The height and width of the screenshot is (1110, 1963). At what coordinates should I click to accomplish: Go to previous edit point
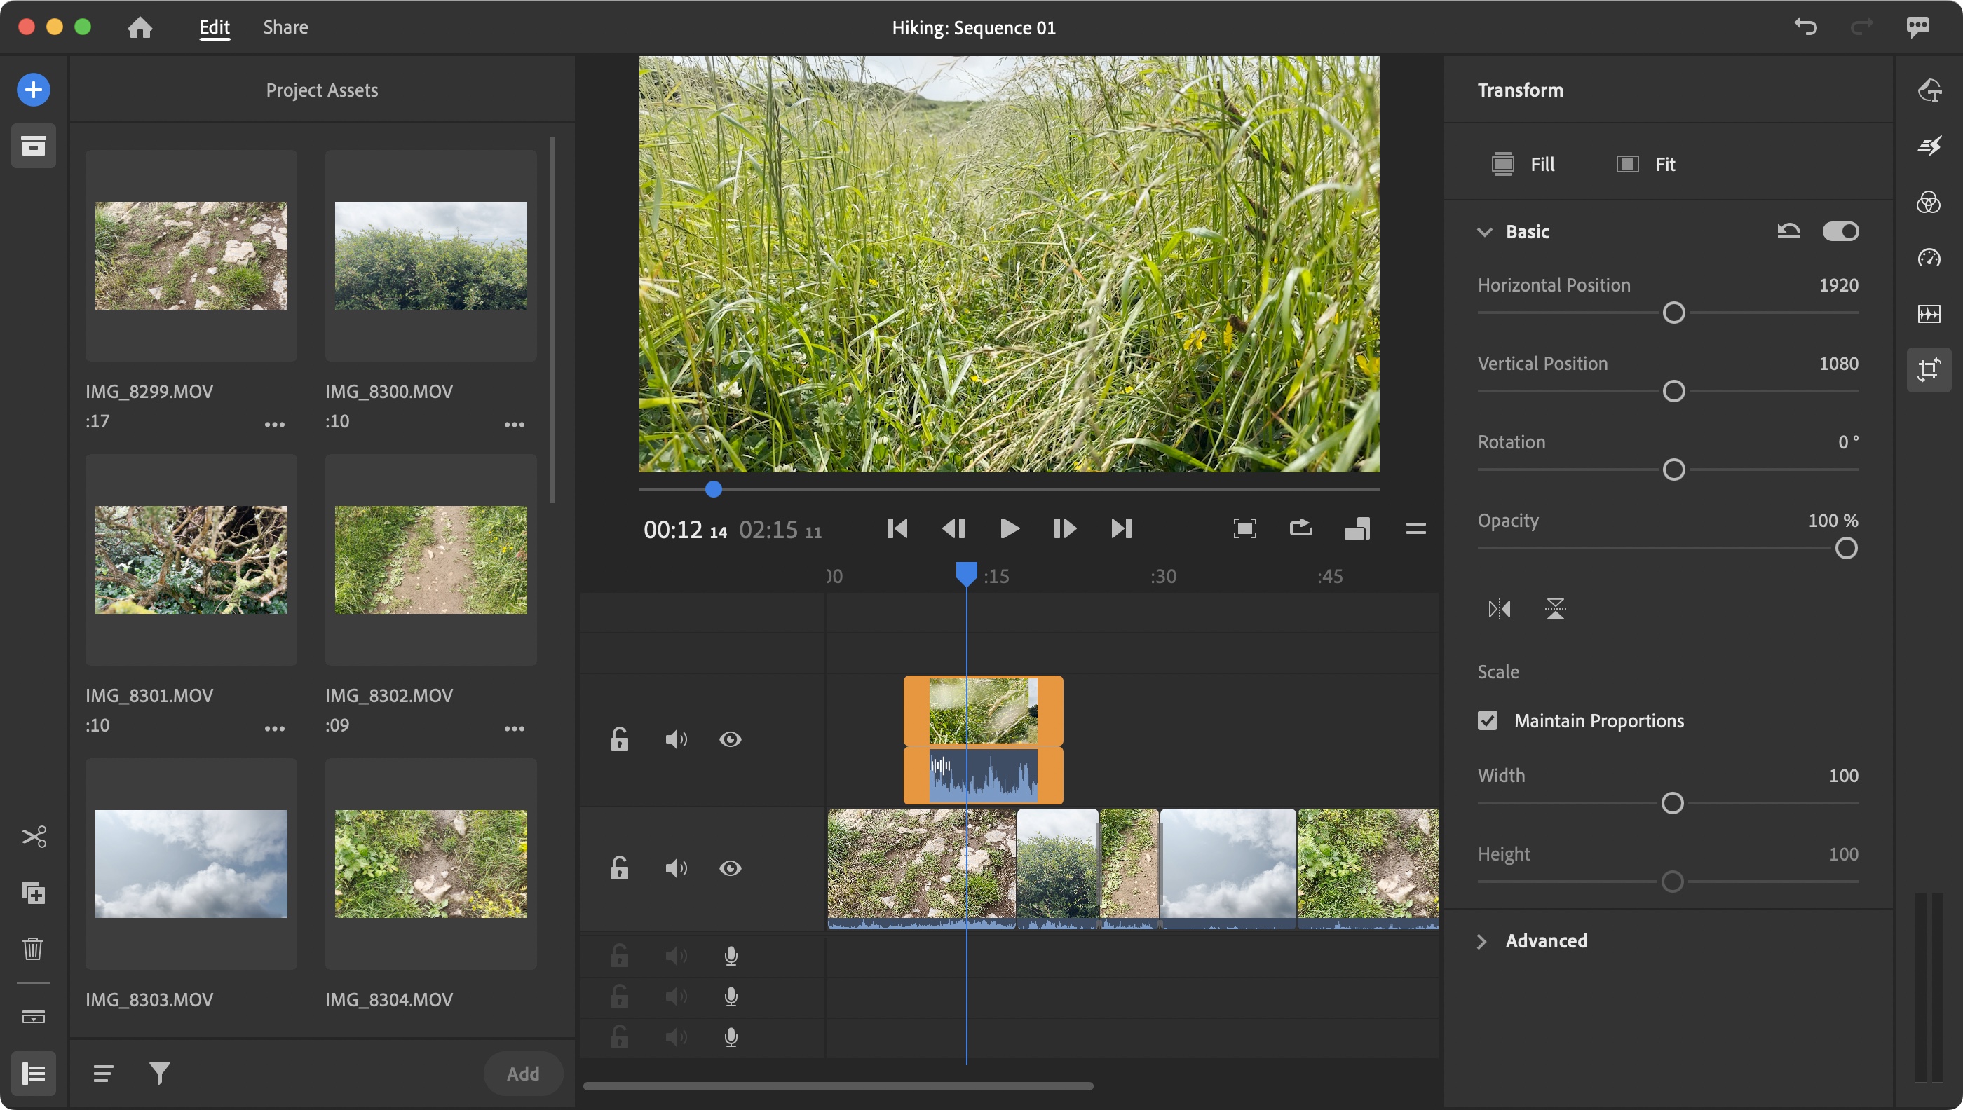897,528
